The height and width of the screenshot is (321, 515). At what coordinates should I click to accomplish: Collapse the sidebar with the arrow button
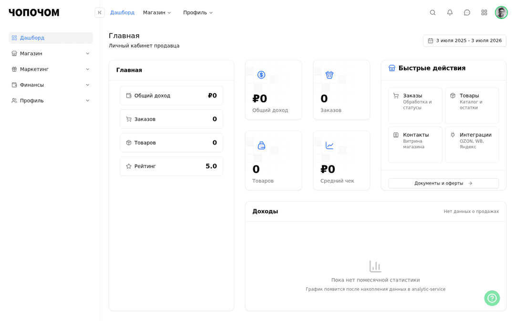click(100, 12)
